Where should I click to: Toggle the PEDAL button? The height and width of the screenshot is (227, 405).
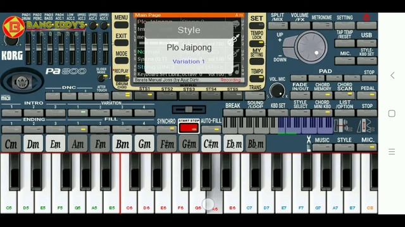coord(367,95)
